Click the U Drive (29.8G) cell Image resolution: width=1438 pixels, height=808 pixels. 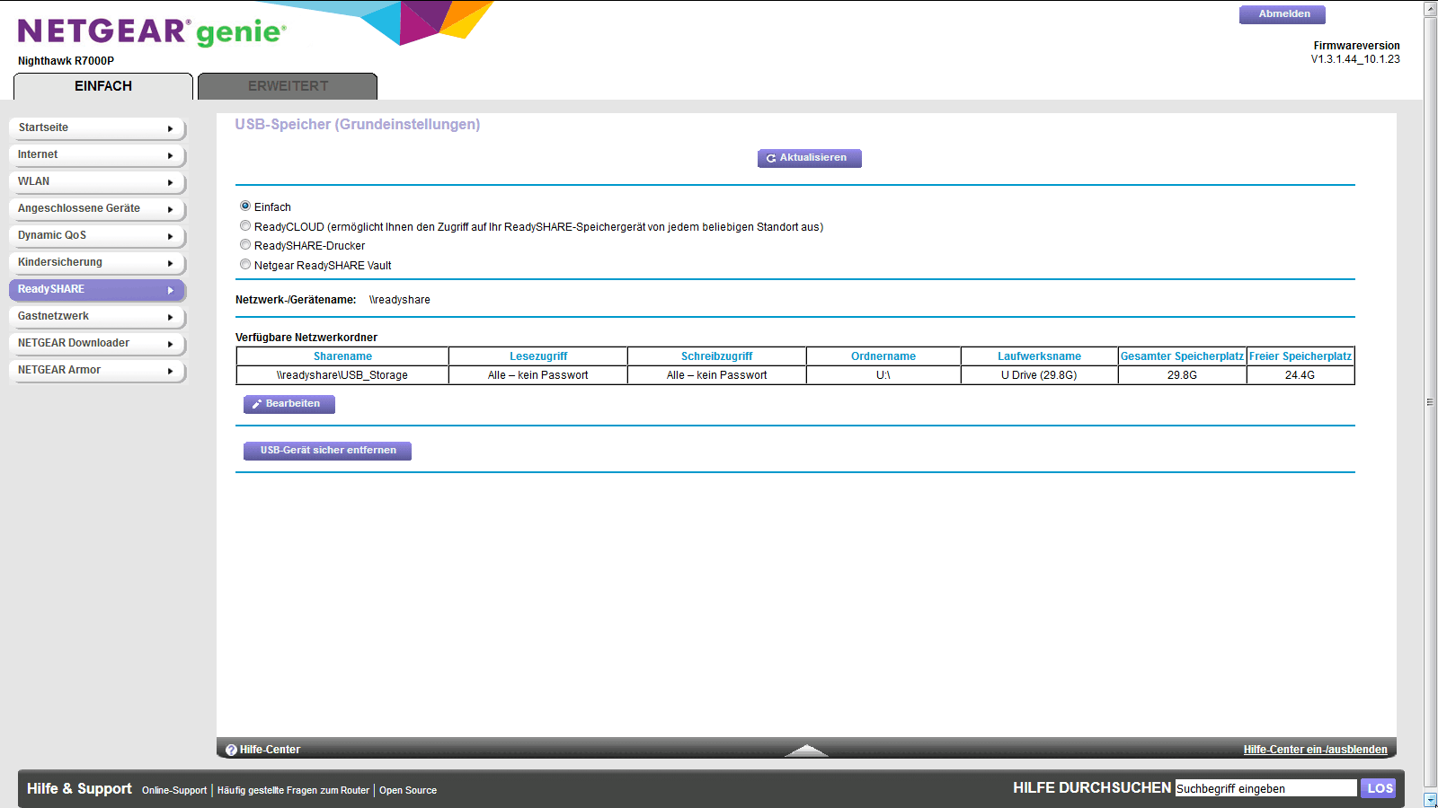pyautogui.click(x=1039, y=375)
